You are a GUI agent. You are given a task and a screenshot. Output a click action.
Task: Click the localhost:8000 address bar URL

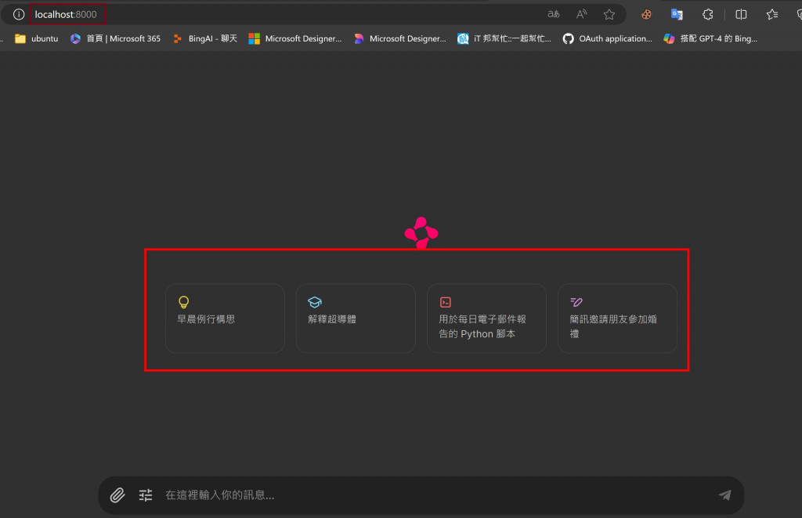pyautogui.click(x=66, y=14)
